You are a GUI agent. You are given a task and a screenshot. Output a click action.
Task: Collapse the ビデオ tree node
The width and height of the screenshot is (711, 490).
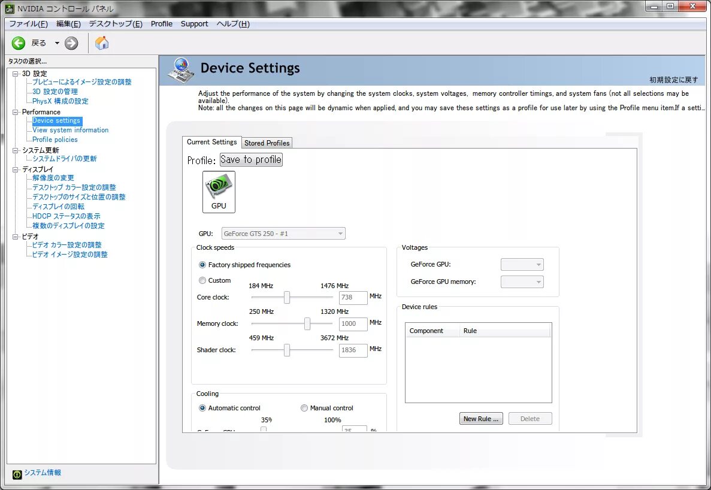16,237
